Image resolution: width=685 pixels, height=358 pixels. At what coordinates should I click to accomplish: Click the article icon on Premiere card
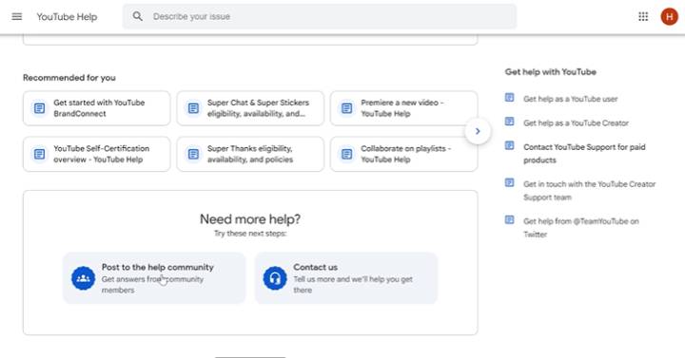coord(347,108)
